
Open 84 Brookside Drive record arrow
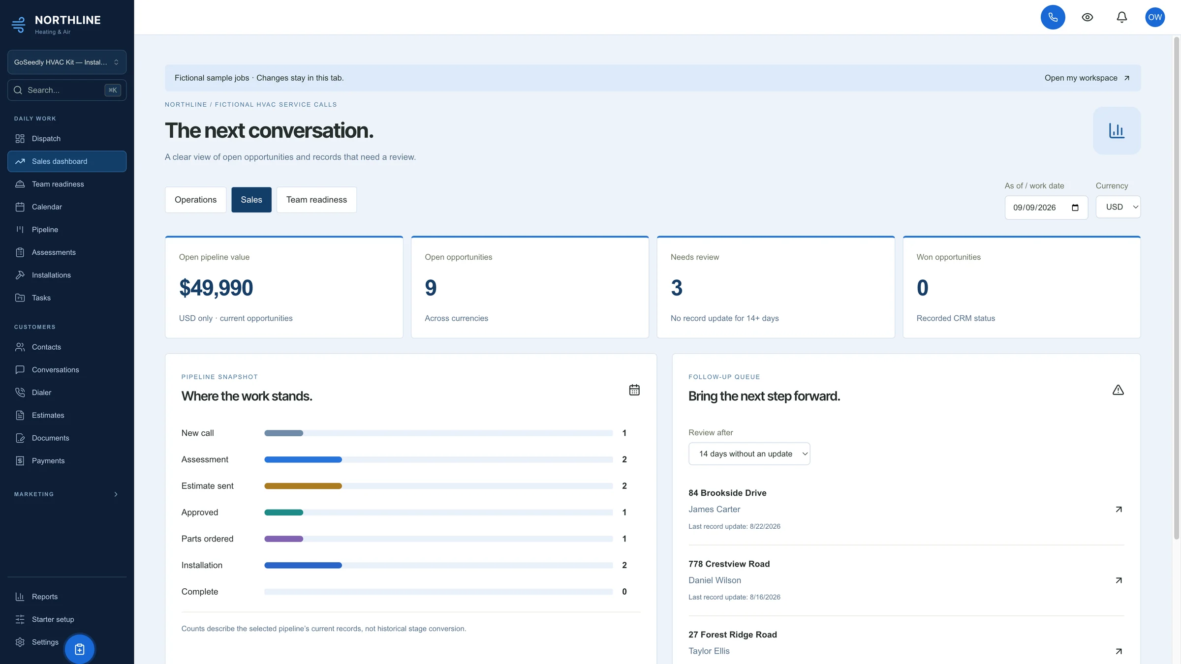[1119, 510]
